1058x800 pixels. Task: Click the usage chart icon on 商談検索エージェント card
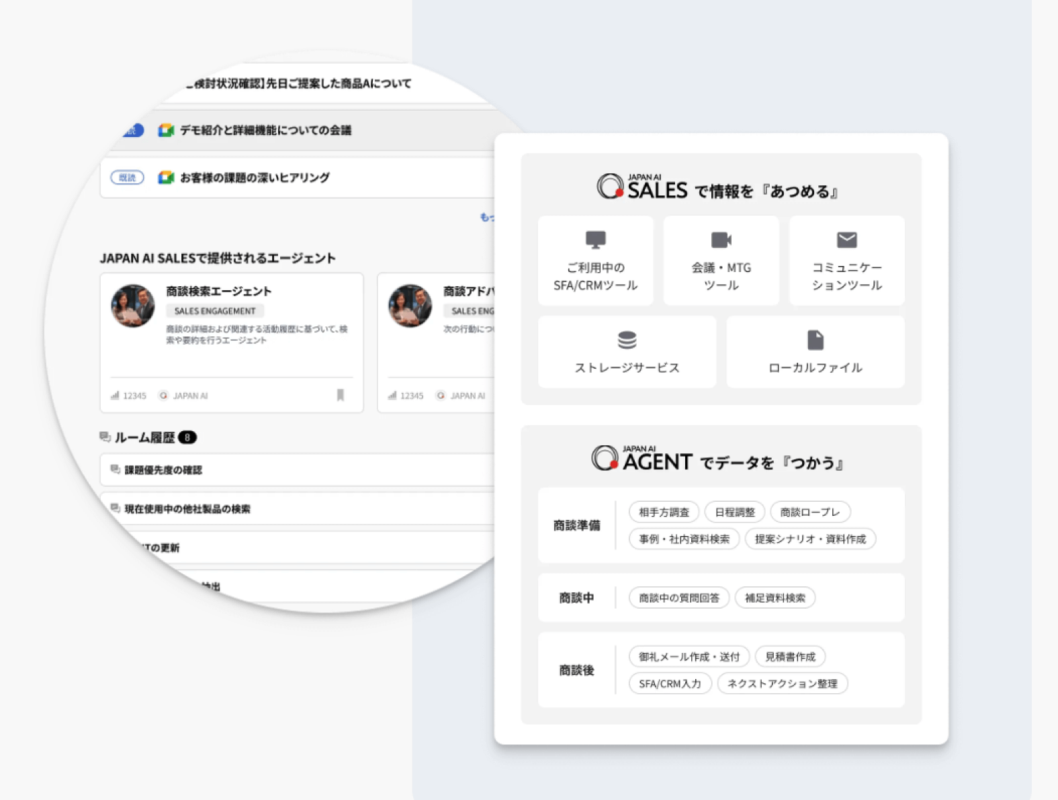(x=115, y=396)
